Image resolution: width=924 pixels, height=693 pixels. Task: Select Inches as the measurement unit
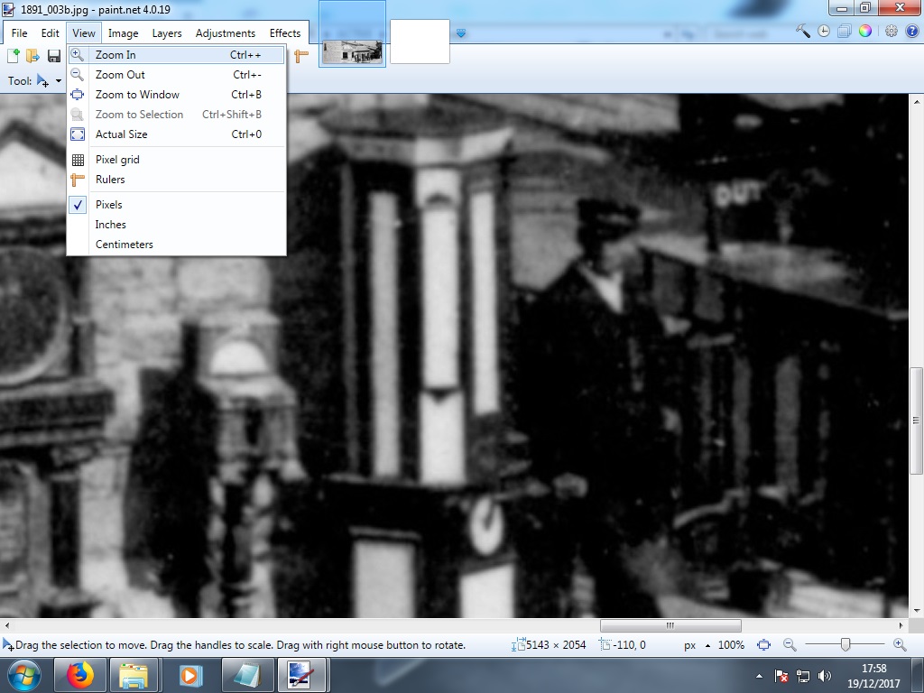pyautogui.click(x=110, y=224)
